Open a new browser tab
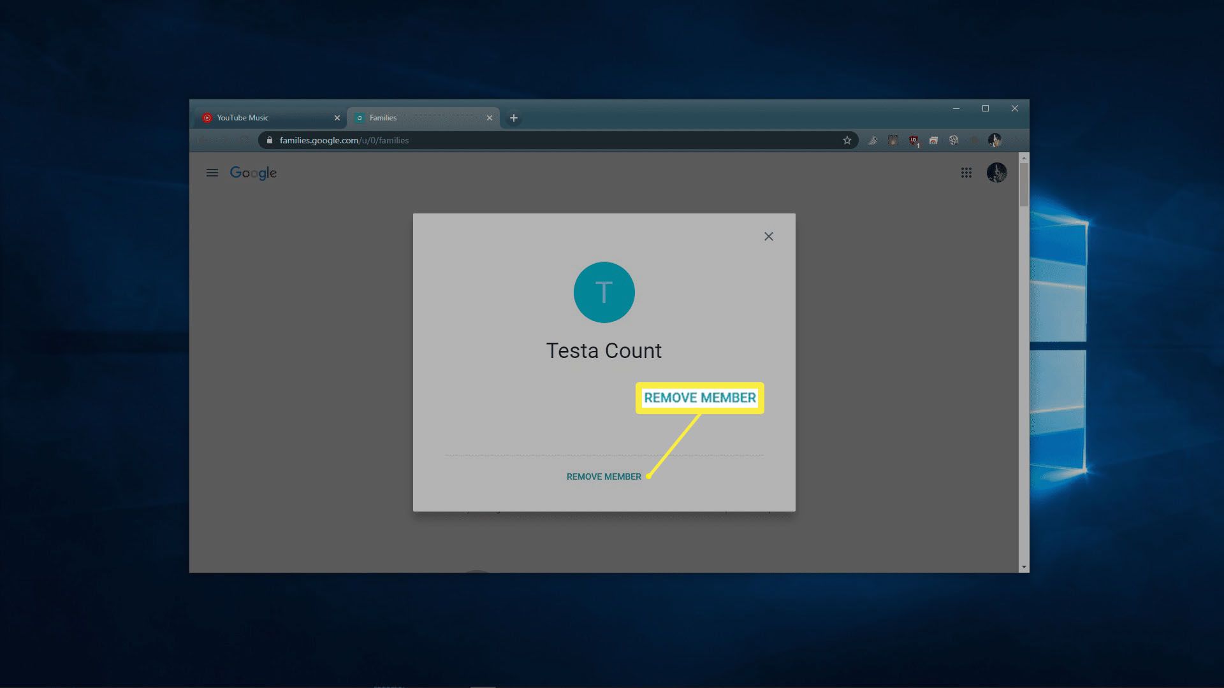This screenshot has height=688, width=1224. 513,117
